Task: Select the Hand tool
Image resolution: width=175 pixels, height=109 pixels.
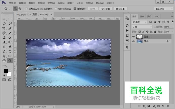Action: (x=4, y=61)
